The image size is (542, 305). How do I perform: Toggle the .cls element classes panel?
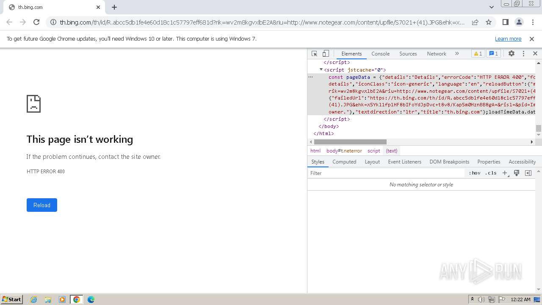pos(491,173)
